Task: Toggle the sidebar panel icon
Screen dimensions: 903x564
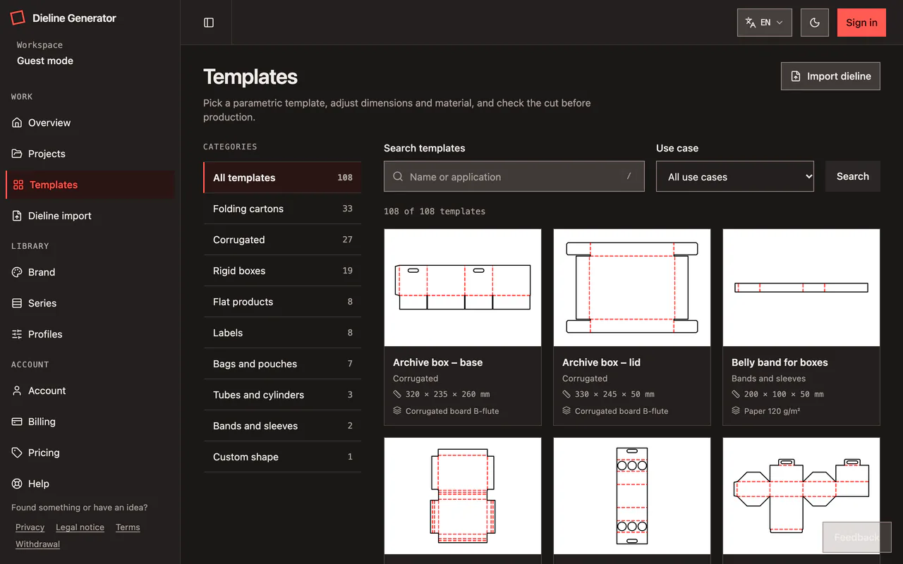Action: pyautogui.click(x=209, y=23)
